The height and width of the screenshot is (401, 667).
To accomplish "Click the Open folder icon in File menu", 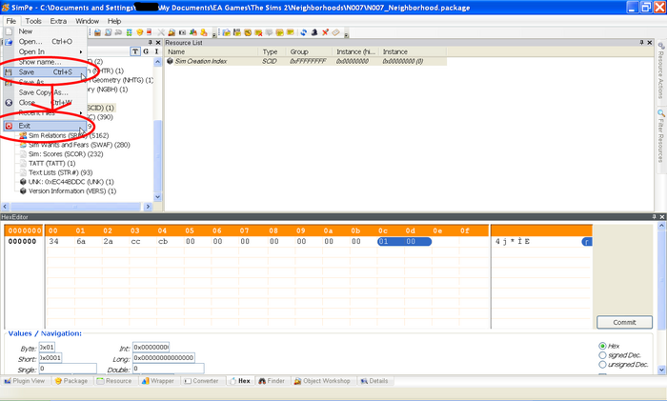I will [x=9, y=42].
